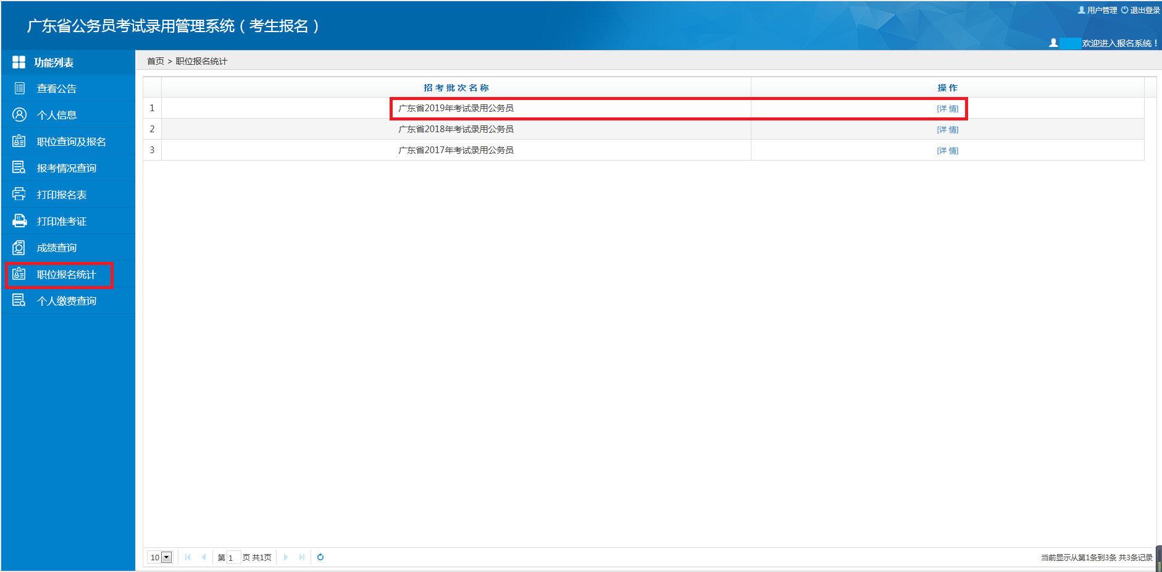The width and height of the screenshot is (1162, 572).
Task: Open 详情 for 广东省2017年考试录用公务员
Action: click(x=947, y=150)
